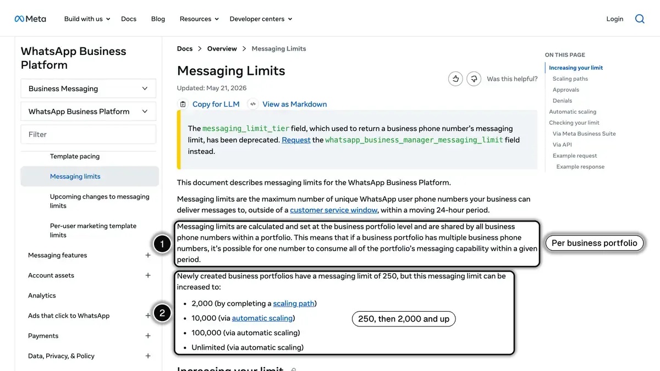Click the Copy for LLM clipboard icon
660x371 pixels.
click(183, 104)
